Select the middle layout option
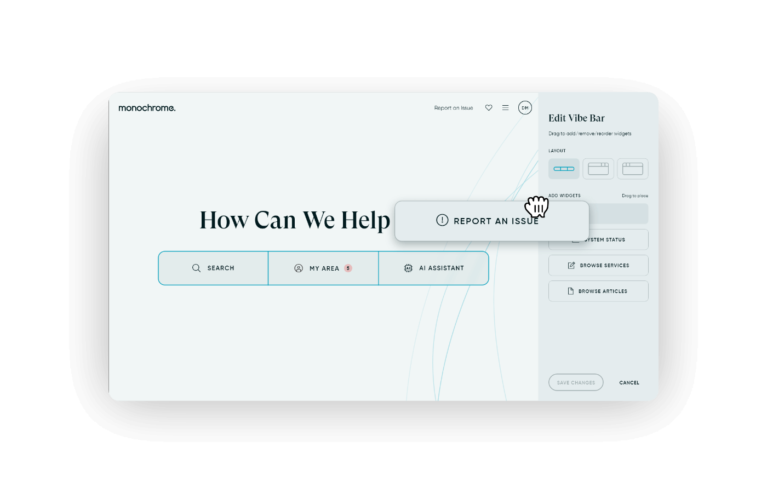767x493 pixels. tap(598, 169)
